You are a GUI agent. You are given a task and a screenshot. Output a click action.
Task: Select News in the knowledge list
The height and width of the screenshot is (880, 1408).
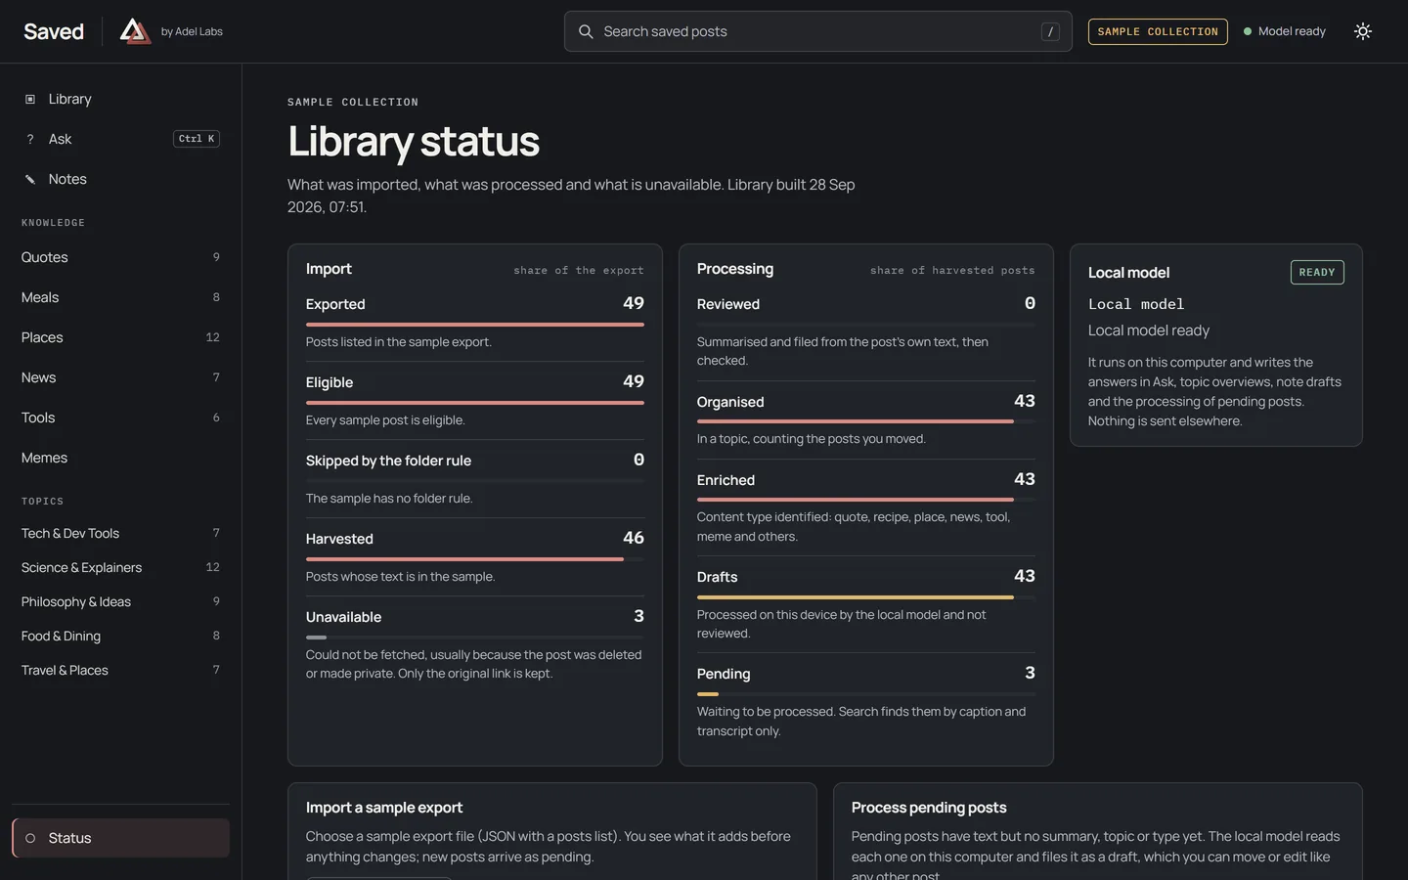120,377
